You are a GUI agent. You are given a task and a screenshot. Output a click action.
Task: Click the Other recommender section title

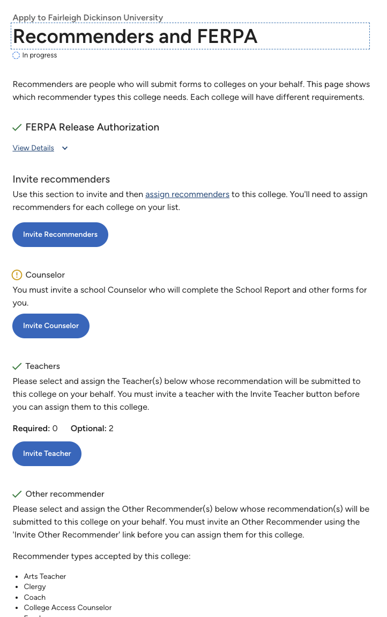pyautogui.click(x=65, y=494)
